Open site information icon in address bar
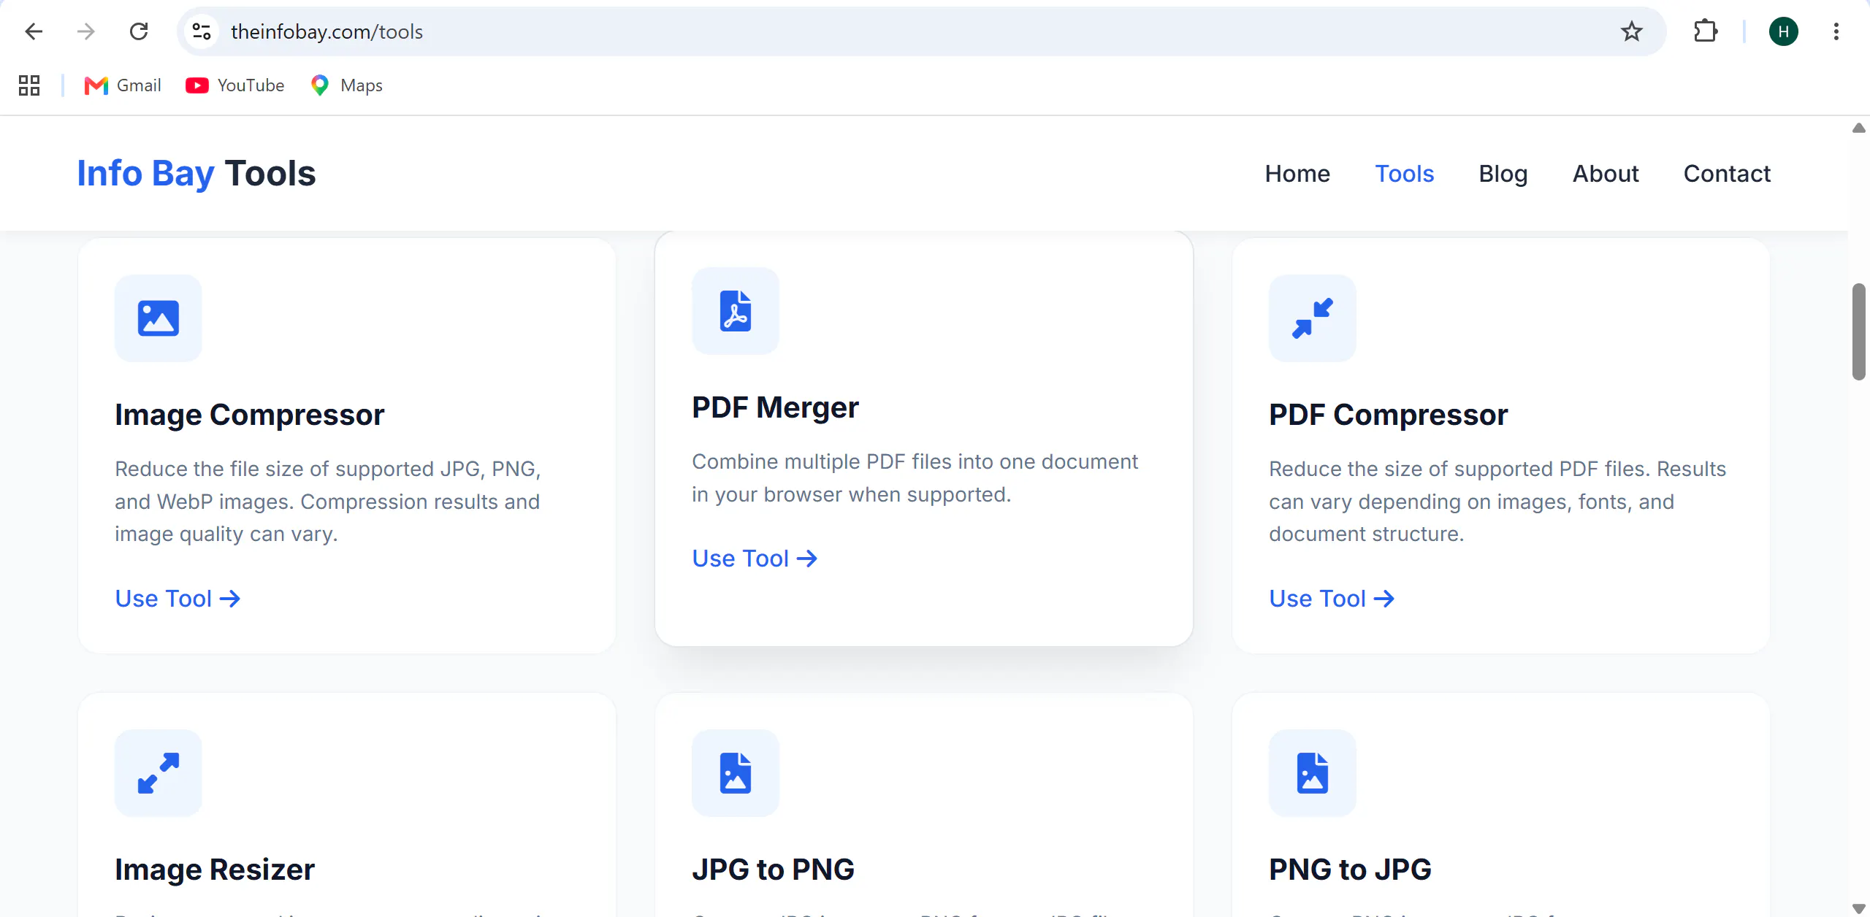1870x917 pixels. (201, 31)
